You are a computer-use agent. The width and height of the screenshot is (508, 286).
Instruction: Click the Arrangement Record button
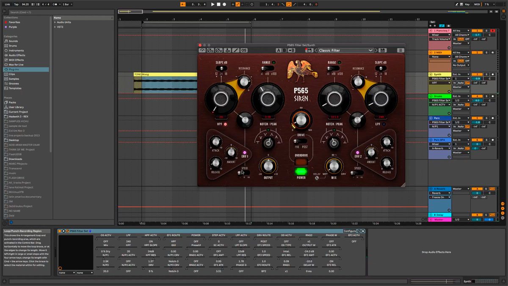click(224, 4)
